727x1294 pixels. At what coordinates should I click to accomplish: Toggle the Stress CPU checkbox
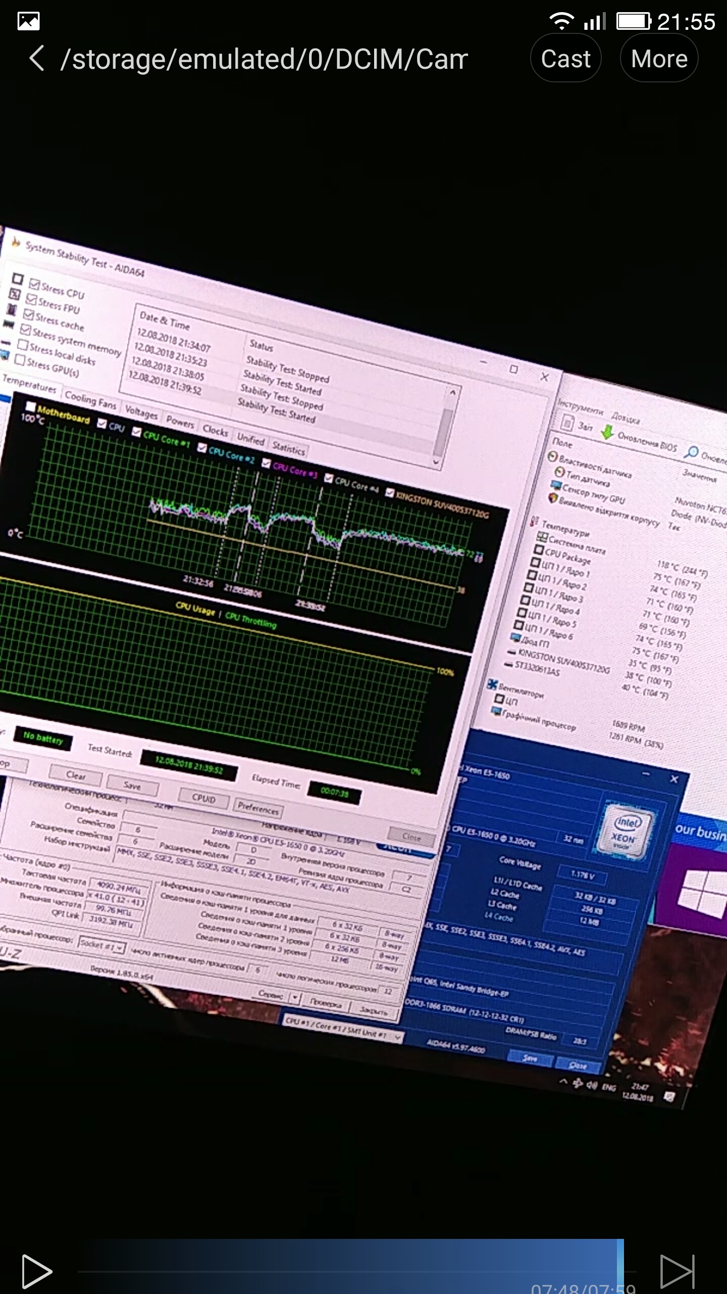[x=34, y=284]
